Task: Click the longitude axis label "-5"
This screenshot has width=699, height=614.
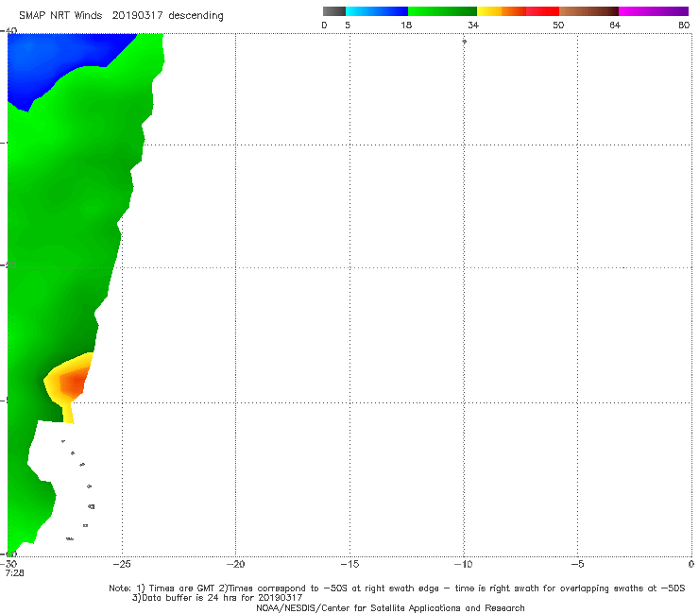Action: point(577,564)
